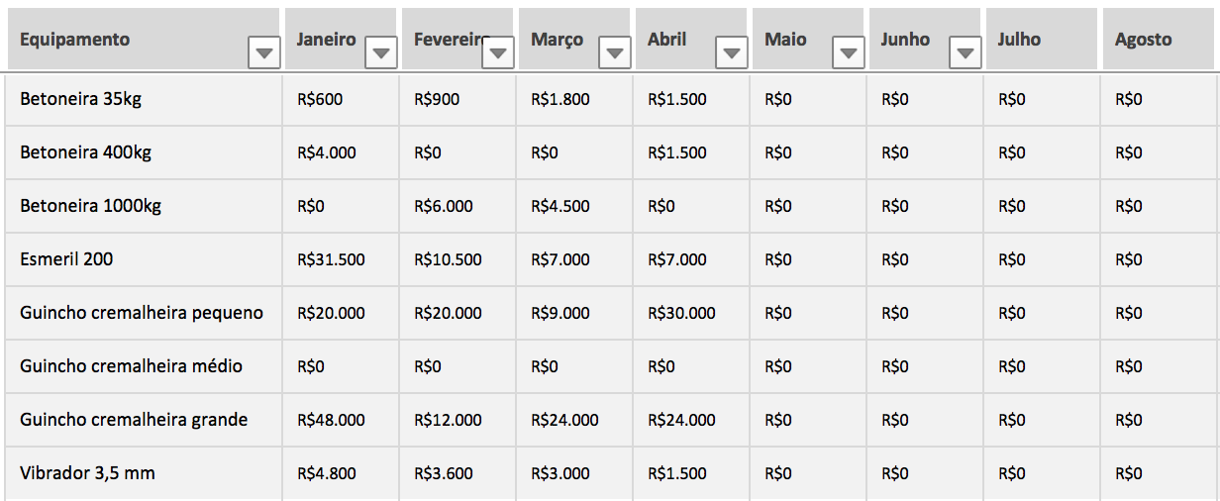
Task: Click the R$6.000 Fevereiro value
Action: 444,206
